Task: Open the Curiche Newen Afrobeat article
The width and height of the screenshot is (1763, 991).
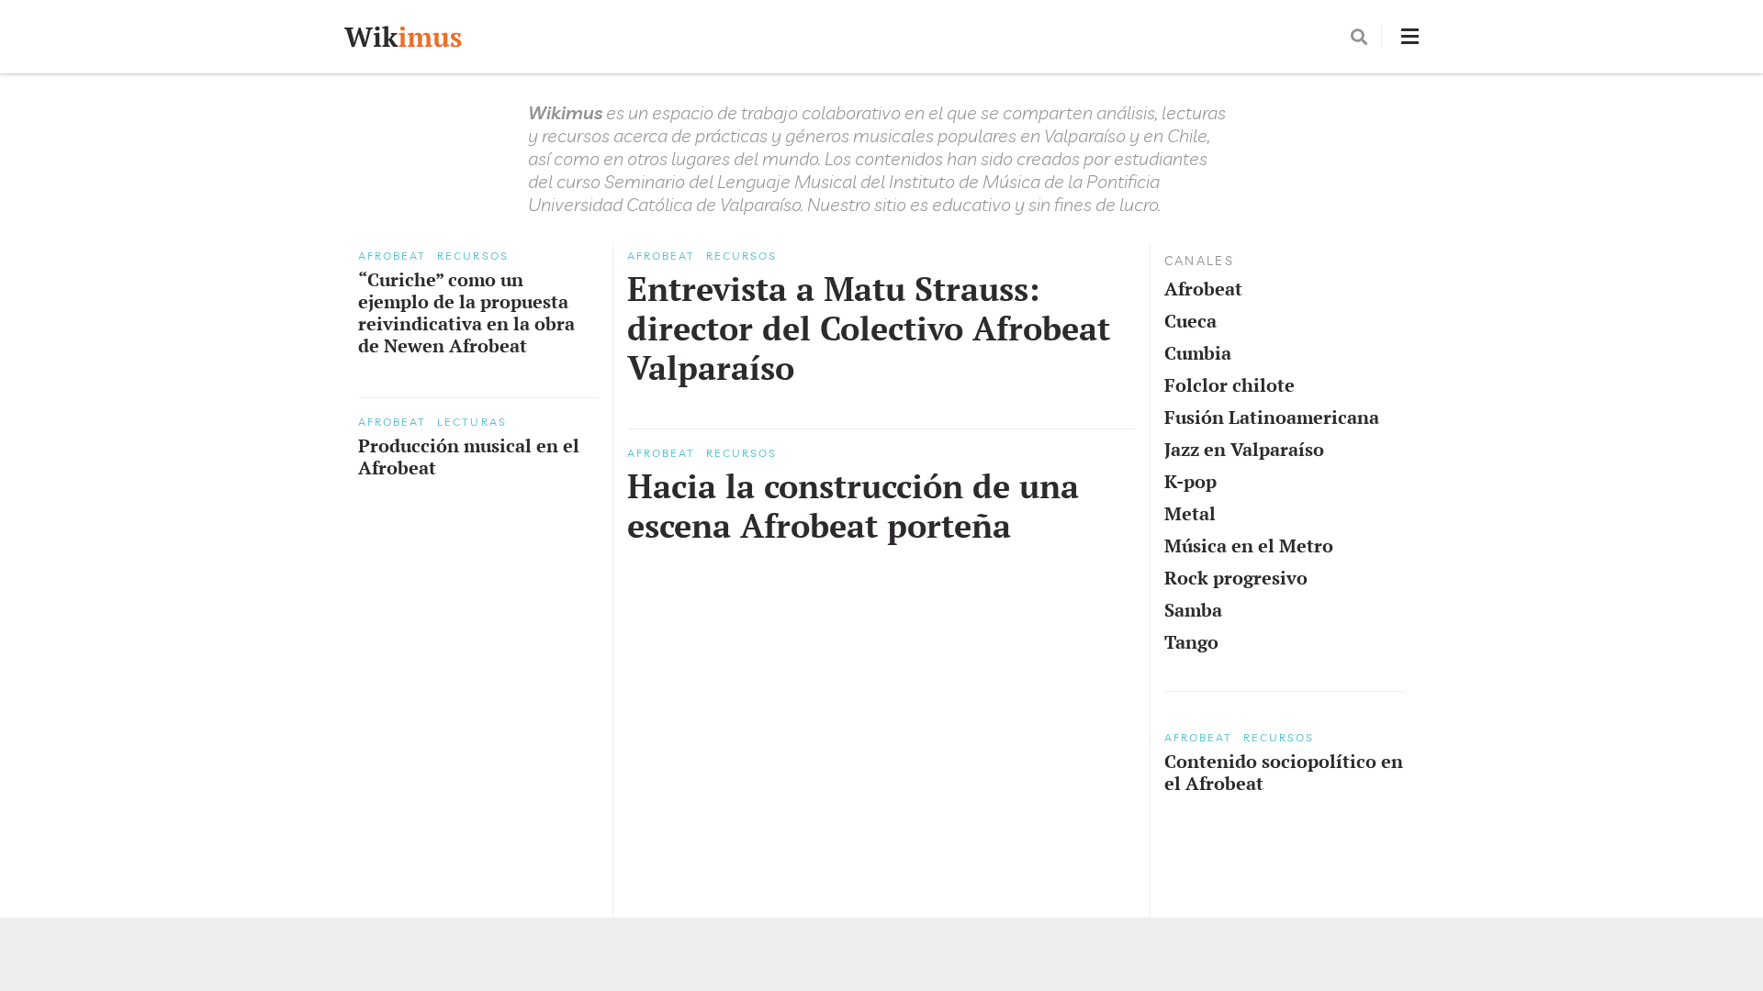Action: pyautogui.click(x=466, y=313)
